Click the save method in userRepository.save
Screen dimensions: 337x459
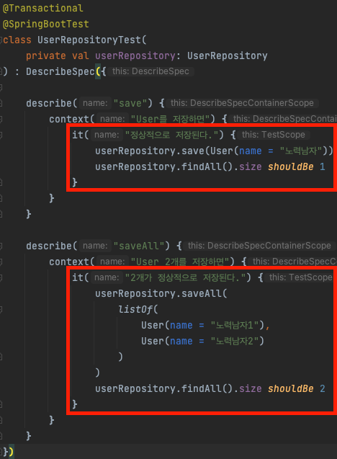point(193,151)
